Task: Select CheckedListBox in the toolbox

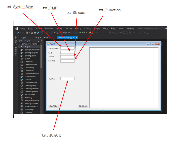Action: coord(29,65)
